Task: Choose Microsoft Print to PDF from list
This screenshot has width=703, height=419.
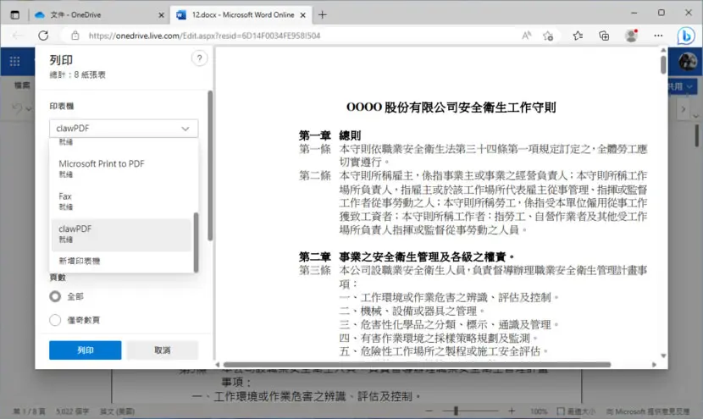Action: [x=121, y=169]
